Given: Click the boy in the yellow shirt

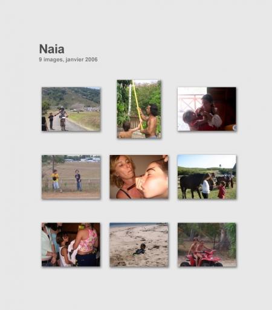Looking at the screenshot, I should pyautogui.click(x=55, y=180).
